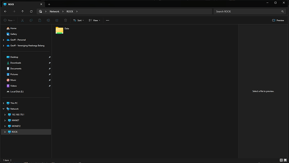Viewport: 289px width, 163px height.
Task: Unpin Downloads from Quick access
Action: tap(49, 63)
